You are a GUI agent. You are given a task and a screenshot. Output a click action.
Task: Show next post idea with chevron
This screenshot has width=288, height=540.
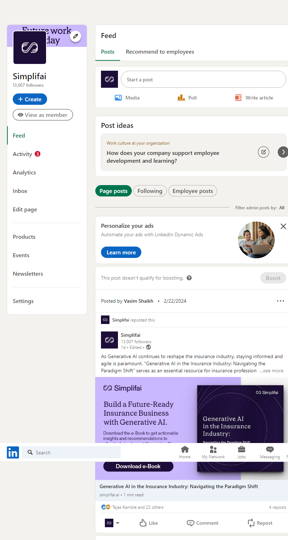click(283, 152)
